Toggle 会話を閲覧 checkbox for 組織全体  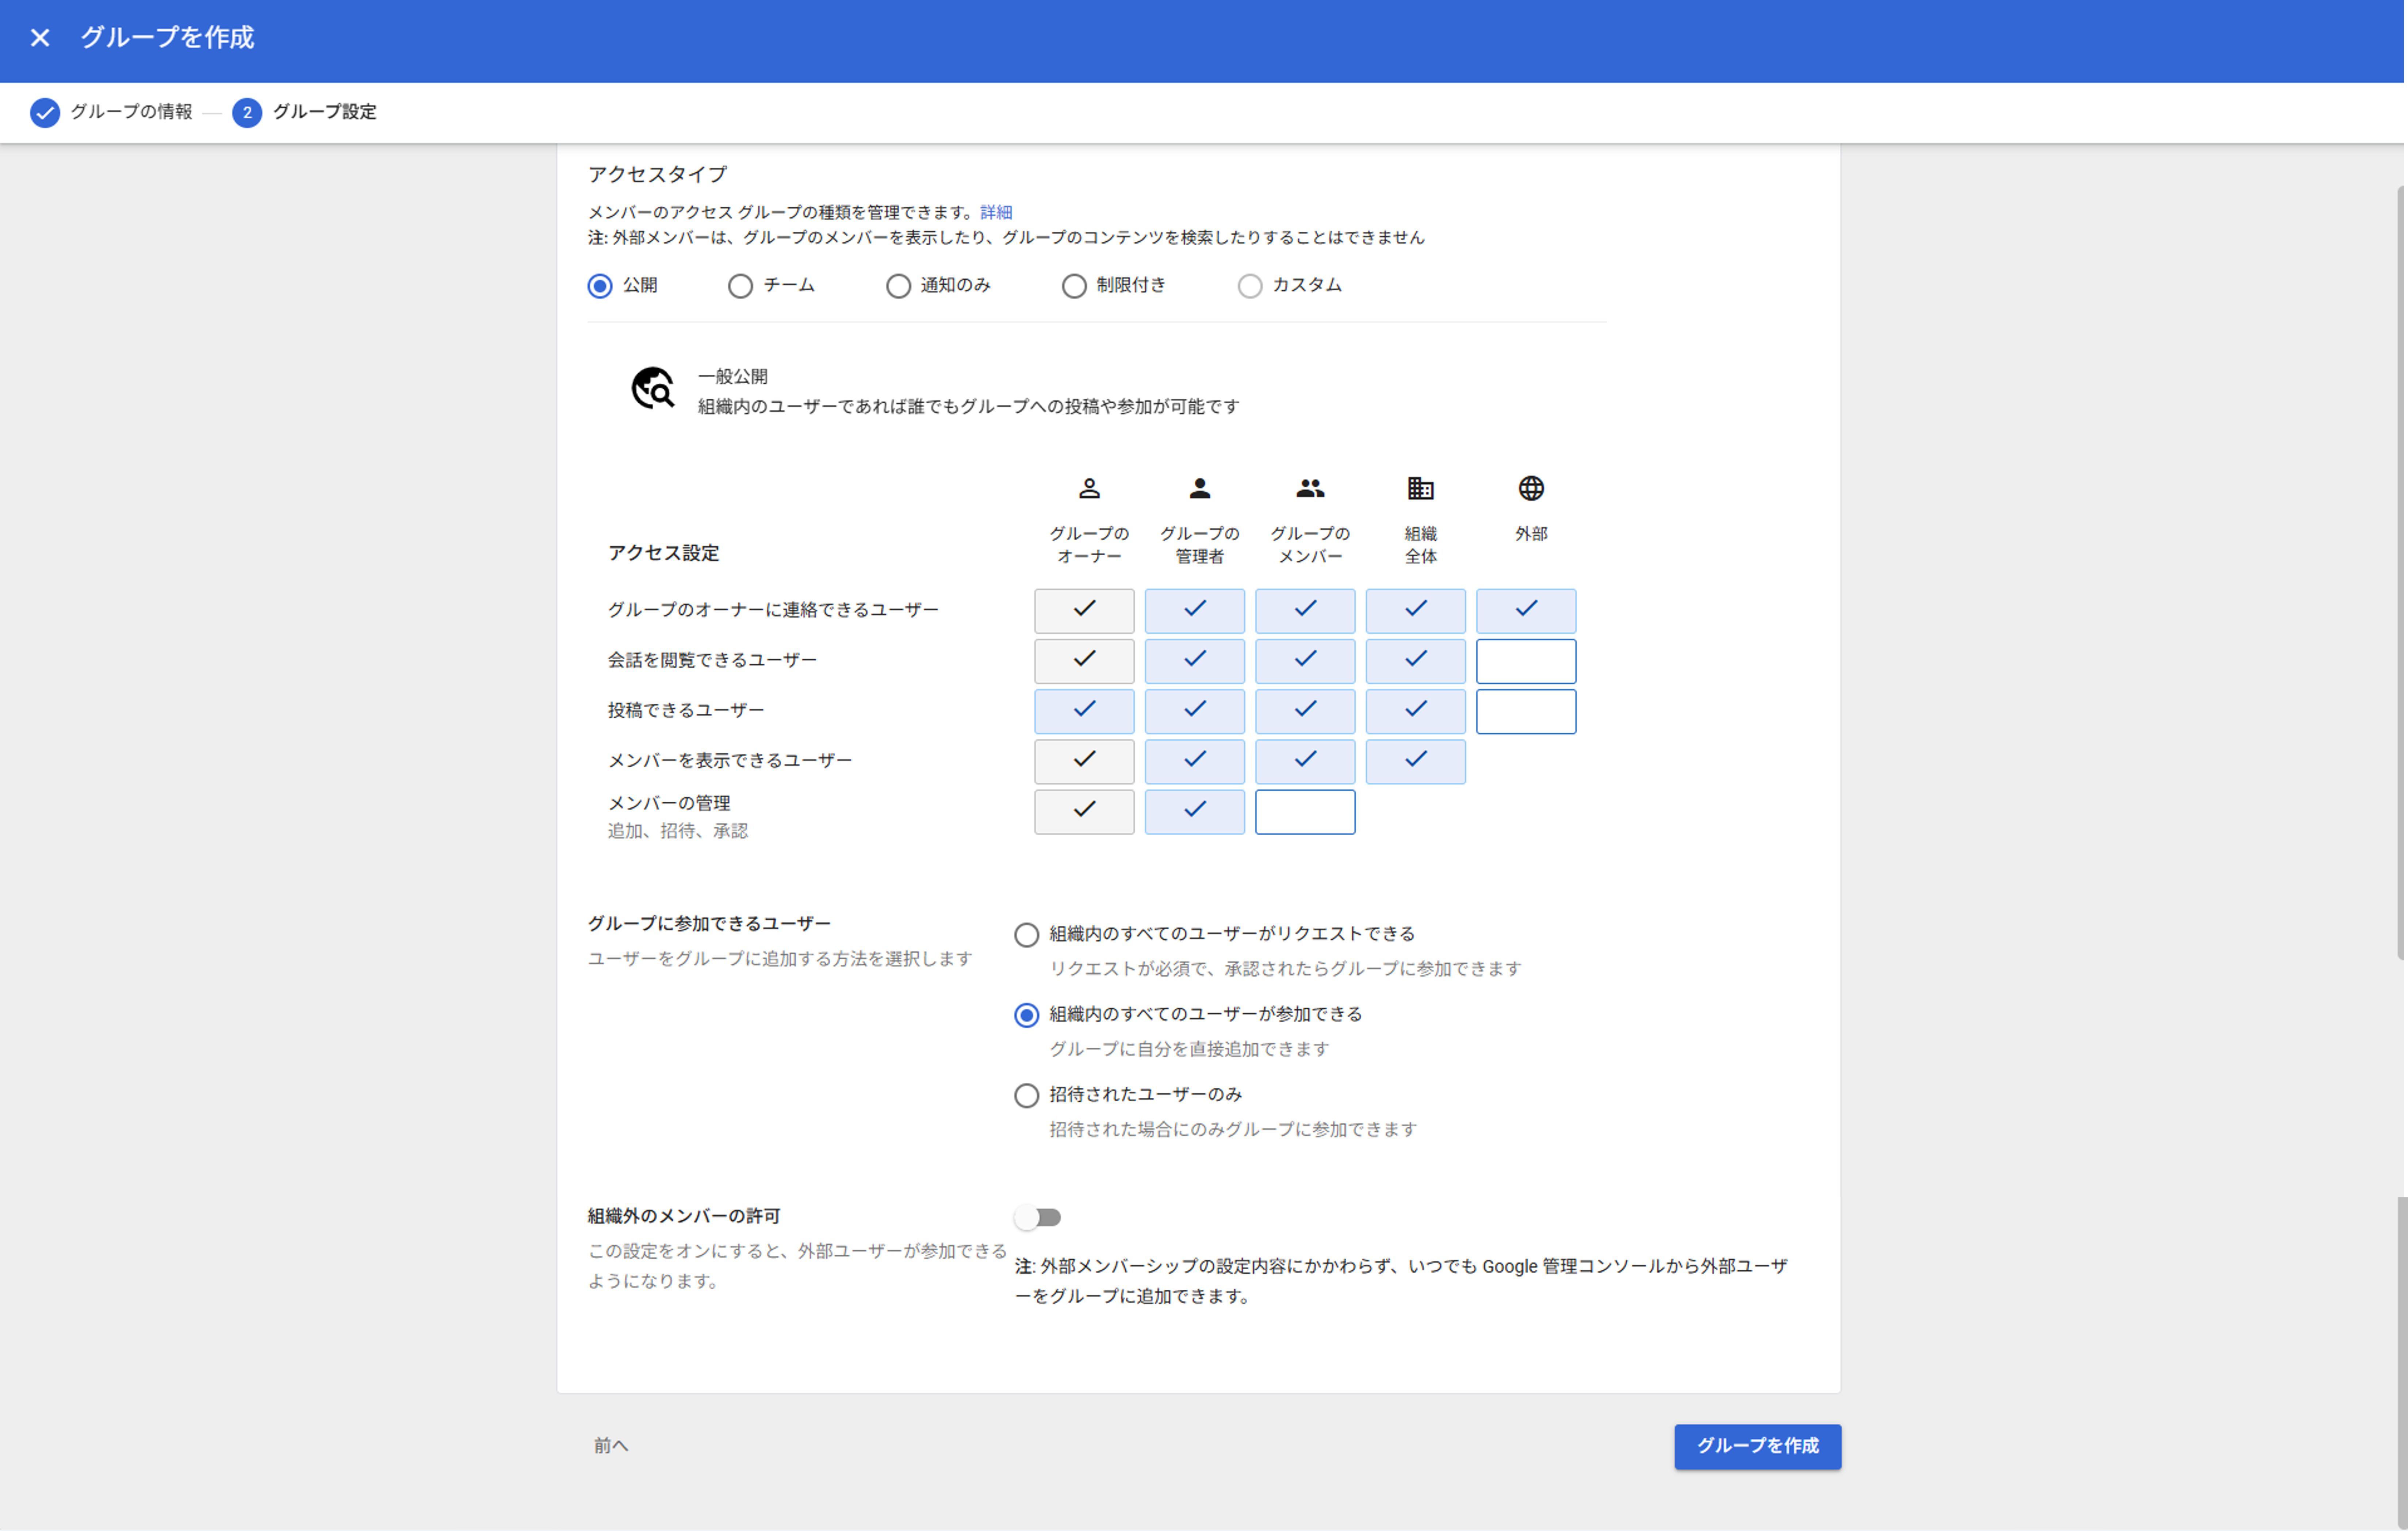(1416, 661)
